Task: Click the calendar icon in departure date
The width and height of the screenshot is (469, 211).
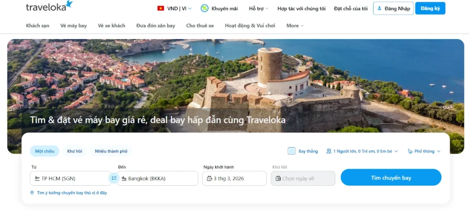Action: point(209,178)
